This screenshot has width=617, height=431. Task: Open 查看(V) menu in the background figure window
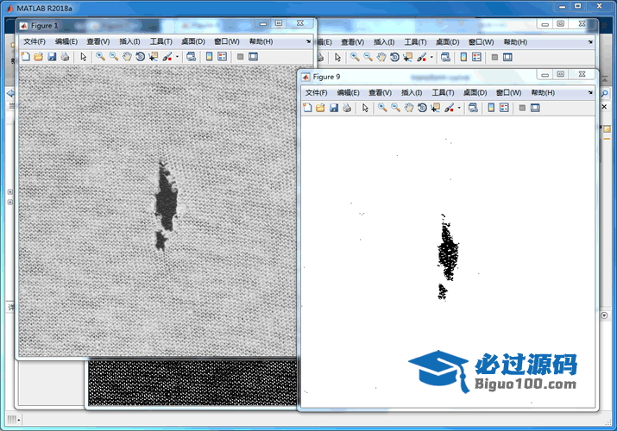tap(353, 42)
